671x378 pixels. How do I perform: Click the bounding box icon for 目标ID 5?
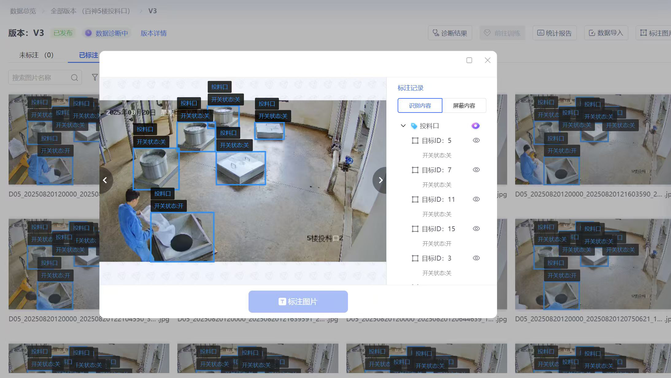click(415, 141)
